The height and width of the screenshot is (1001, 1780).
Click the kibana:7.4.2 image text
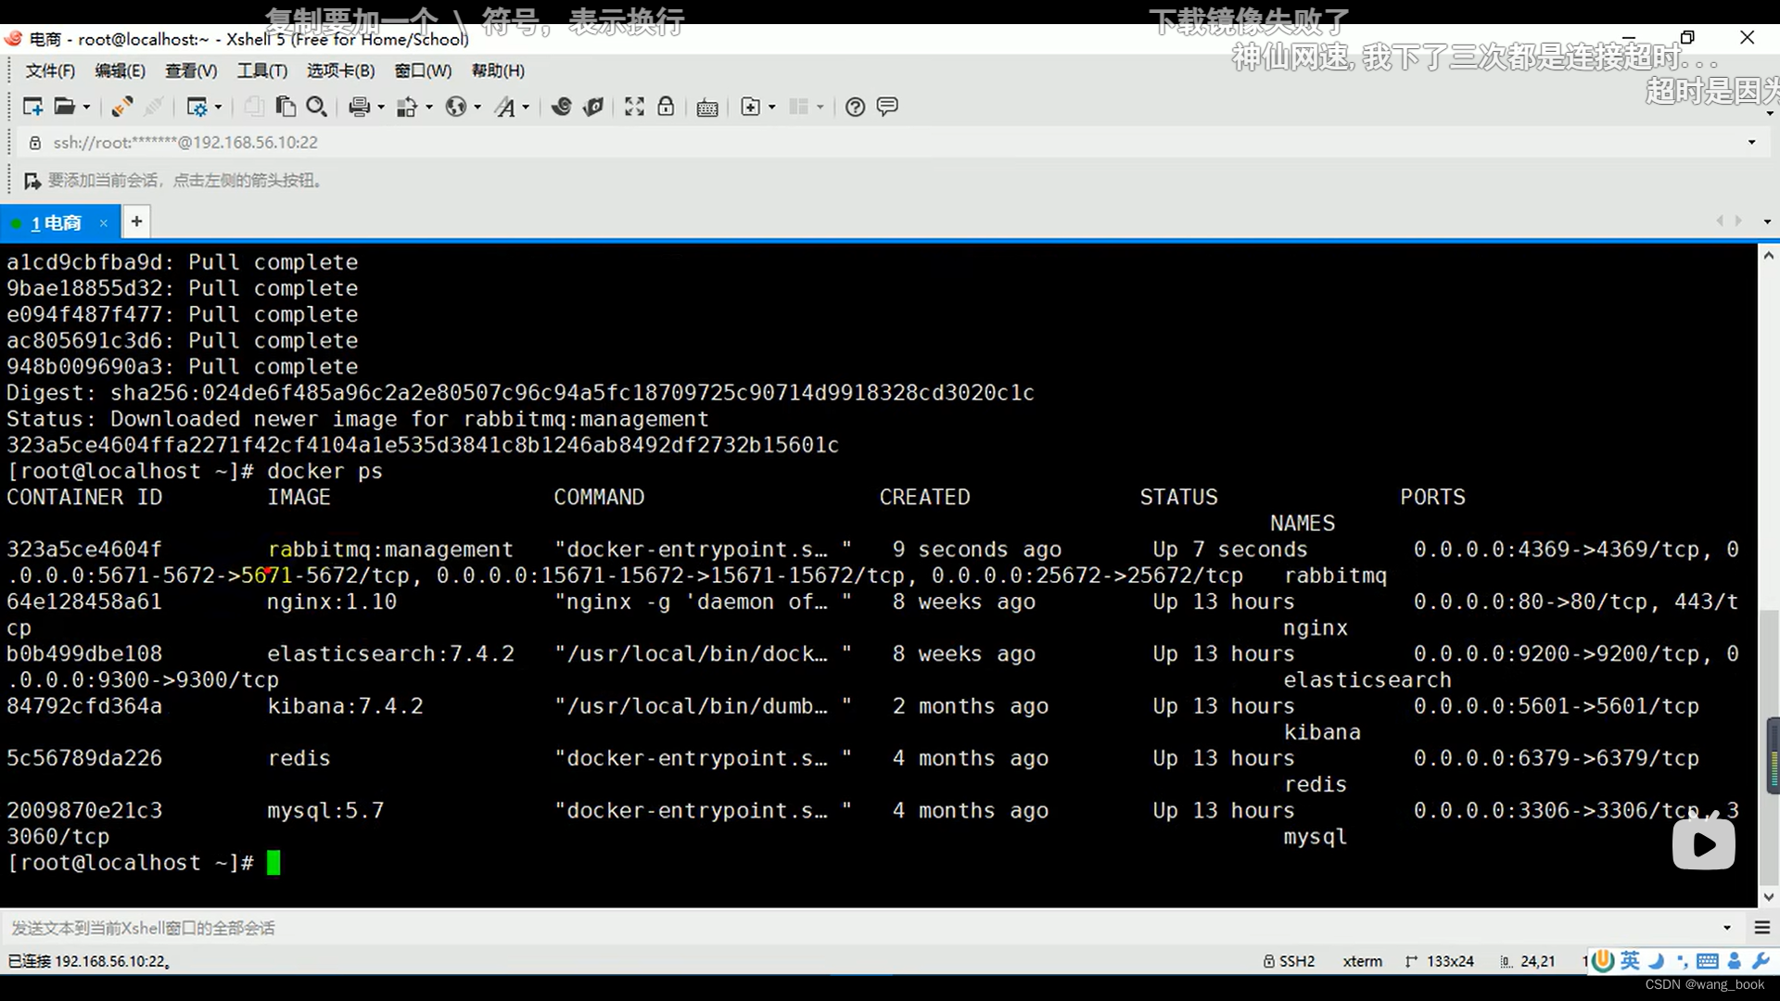click(x=345, y=706)
